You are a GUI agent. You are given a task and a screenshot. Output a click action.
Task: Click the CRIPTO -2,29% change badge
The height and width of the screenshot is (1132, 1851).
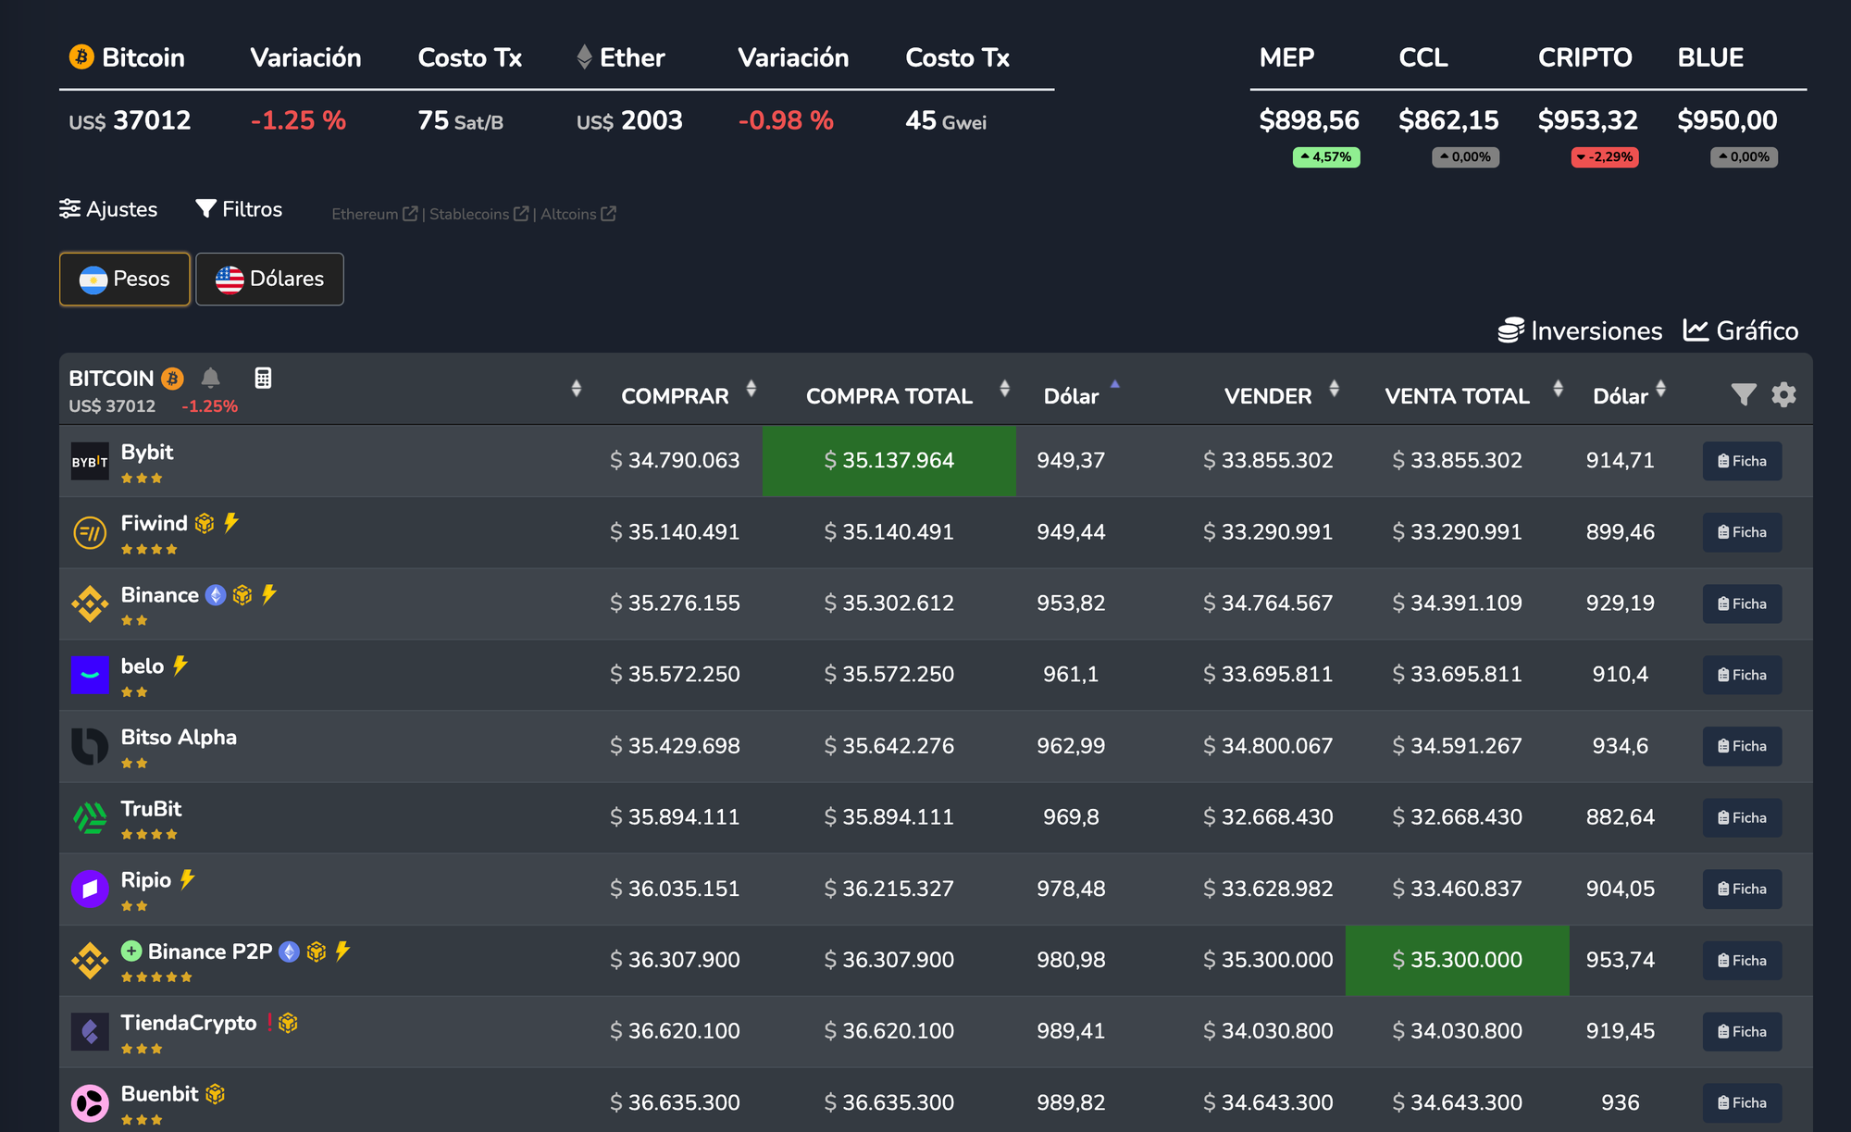(x=1606, y=157)
